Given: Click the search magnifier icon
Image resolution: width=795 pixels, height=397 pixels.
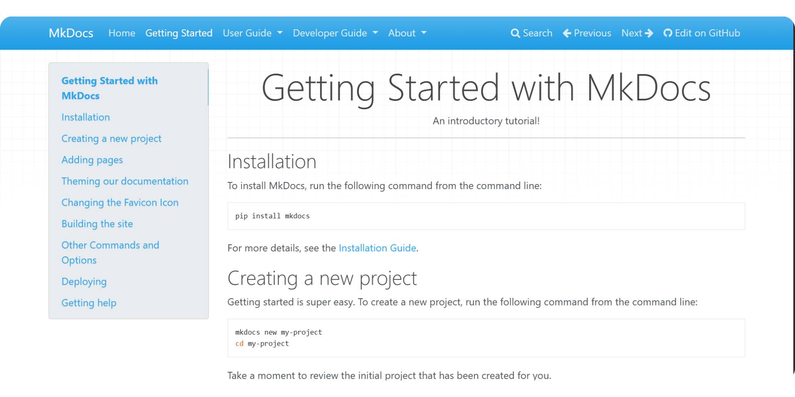Looking at the screenshot, I should 516,33.
